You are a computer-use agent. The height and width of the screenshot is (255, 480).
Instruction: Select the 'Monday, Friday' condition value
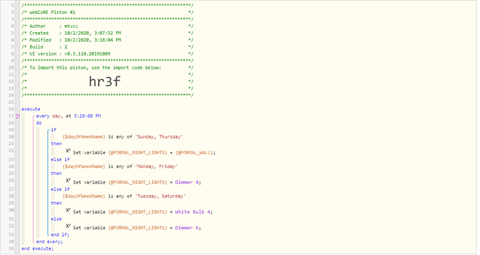coord(156,166)
